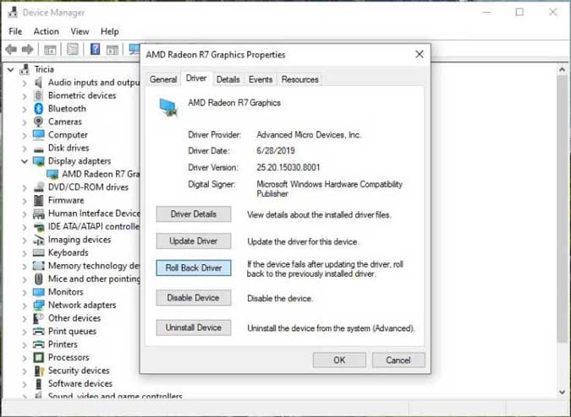Image resolution: width=571 pixels, height=417 pixels.
Task: Switch to the Events tab
Action: [261, 79]
